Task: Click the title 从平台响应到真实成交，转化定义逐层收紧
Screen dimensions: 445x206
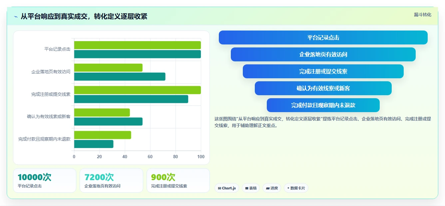Action: click(84, 16)
